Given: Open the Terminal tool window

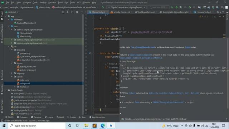Looking at the screenshot, I should tap(36, 117).
